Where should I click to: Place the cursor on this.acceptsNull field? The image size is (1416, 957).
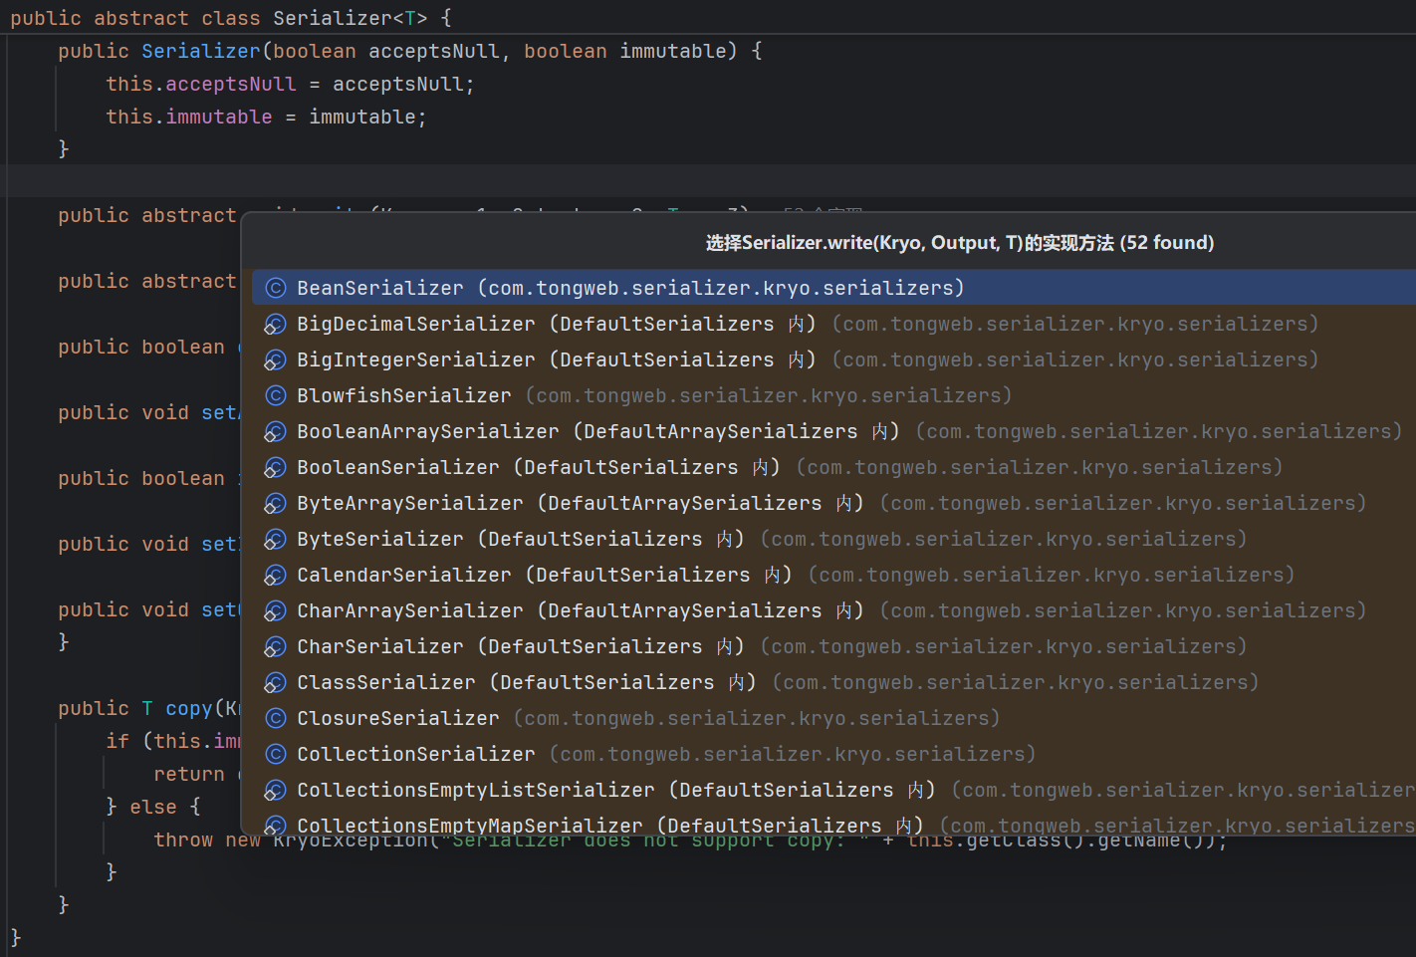230,84
